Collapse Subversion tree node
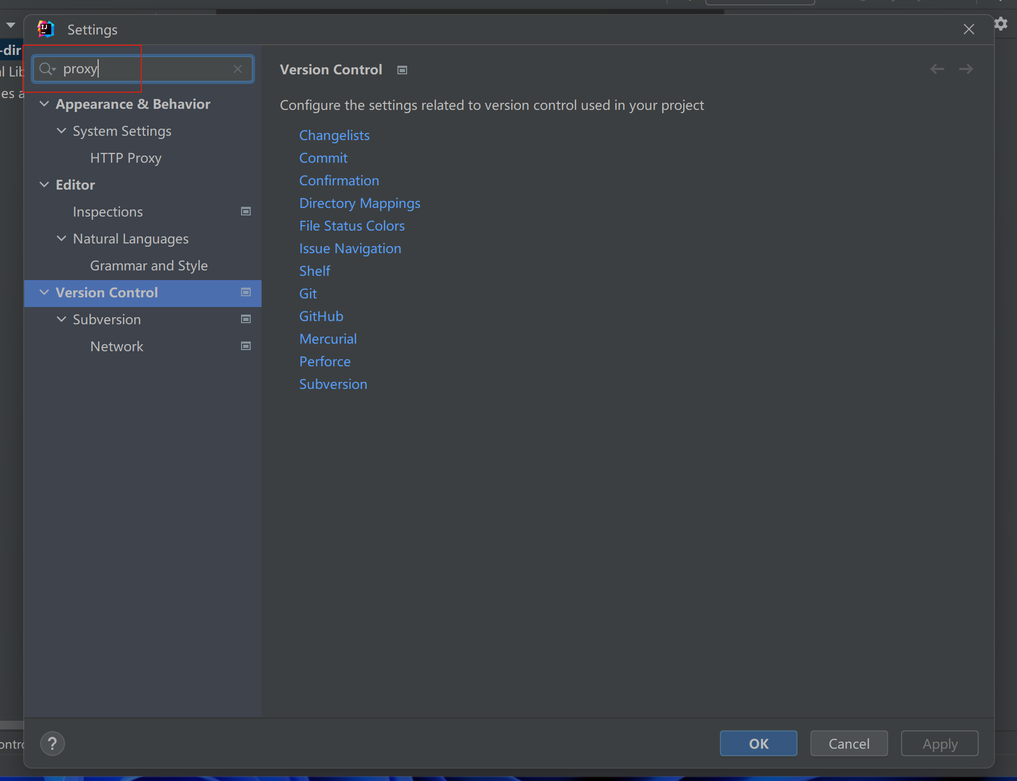 pos(61,319)
